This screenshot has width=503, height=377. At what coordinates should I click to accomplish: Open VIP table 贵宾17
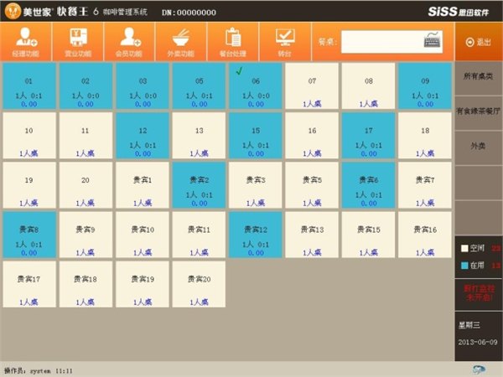coord(29,284)
